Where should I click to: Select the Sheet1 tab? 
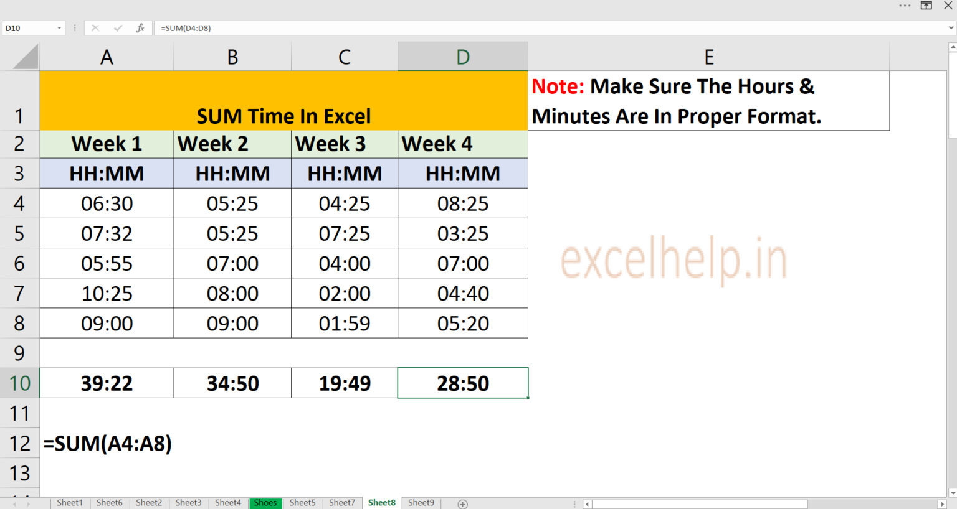(x=69, y=503)
